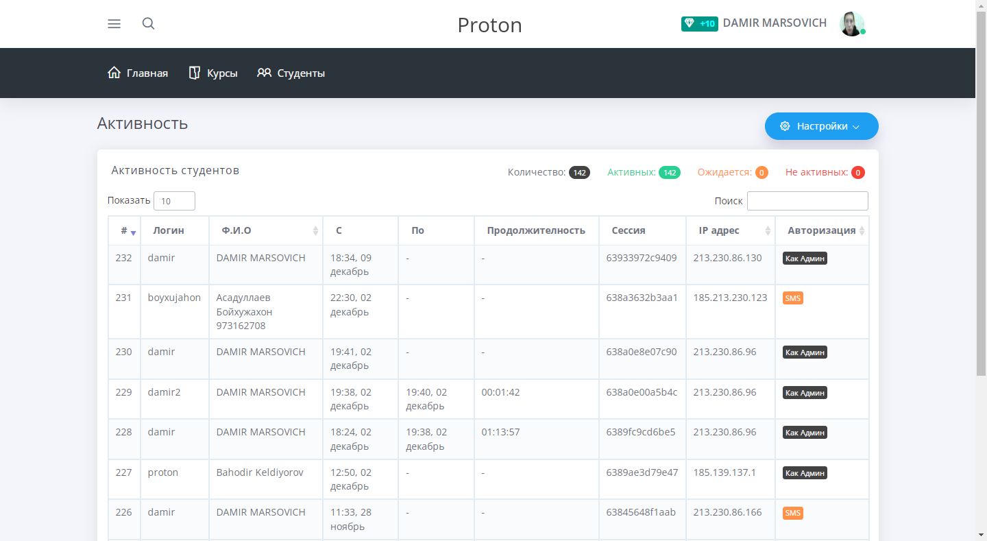Click the gear icon in Настройки button
Viewport: 987px width, 541px height.
click(785, 126)
